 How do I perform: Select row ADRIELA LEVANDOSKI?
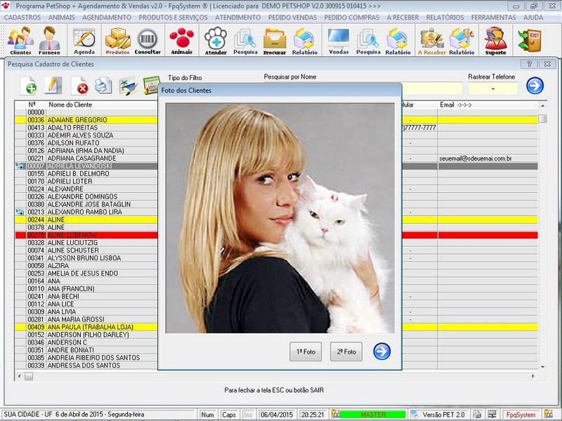tap(86, 166)
